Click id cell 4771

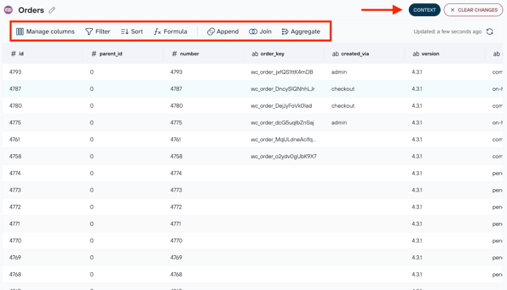15,224
